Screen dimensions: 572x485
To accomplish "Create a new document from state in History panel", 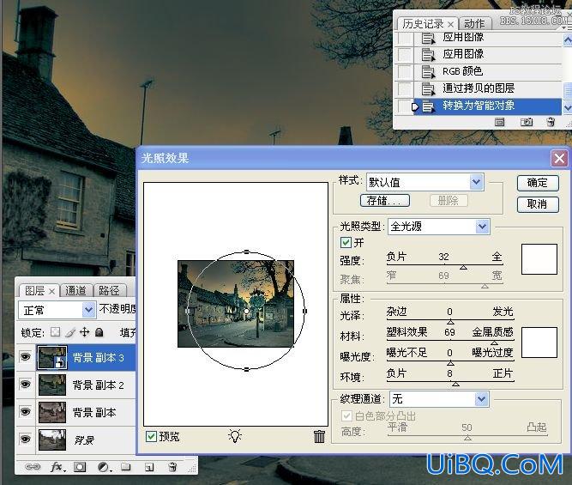I will tap(499, 122).
